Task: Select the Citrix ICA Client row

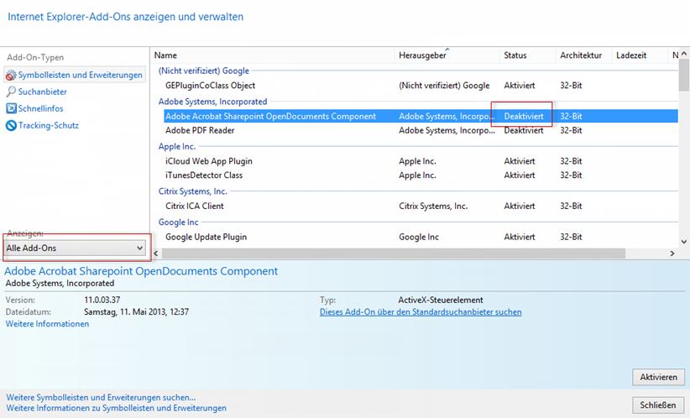Action: 421,206
